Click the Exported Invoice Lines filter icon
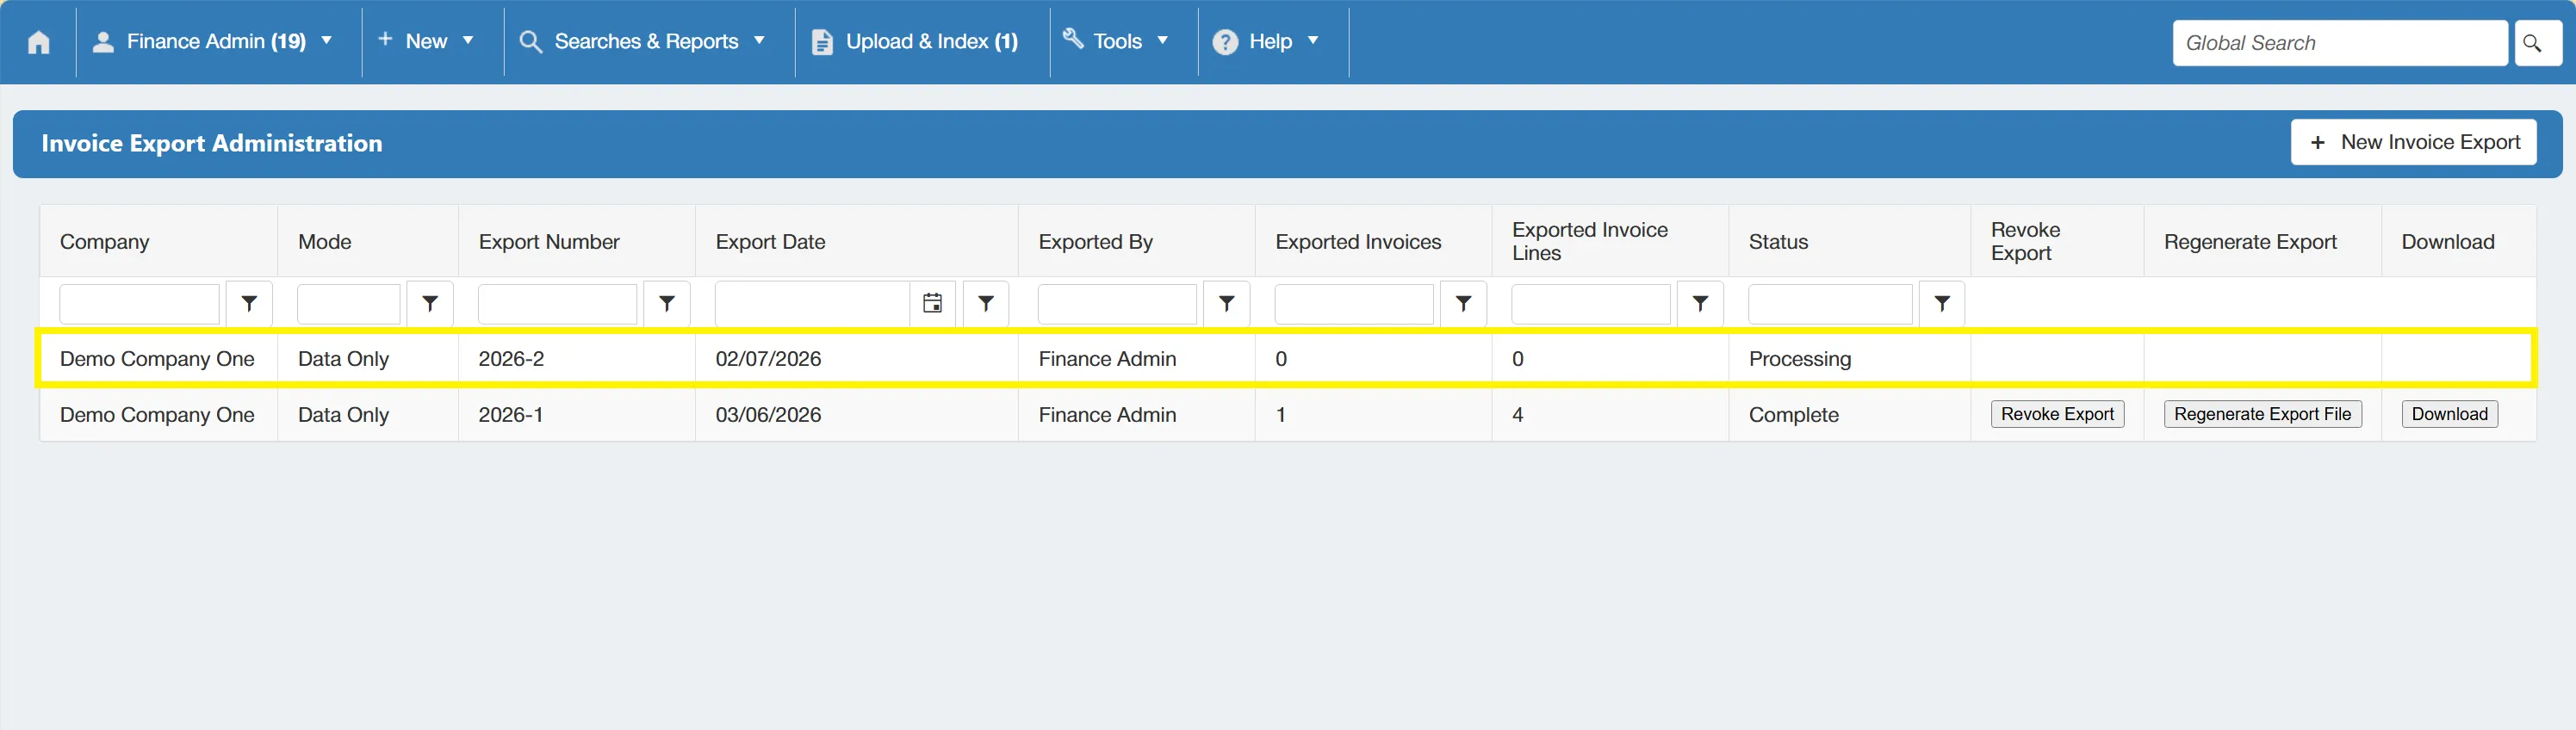Screen dimensions: 2576x730 tap(1701, 304)
